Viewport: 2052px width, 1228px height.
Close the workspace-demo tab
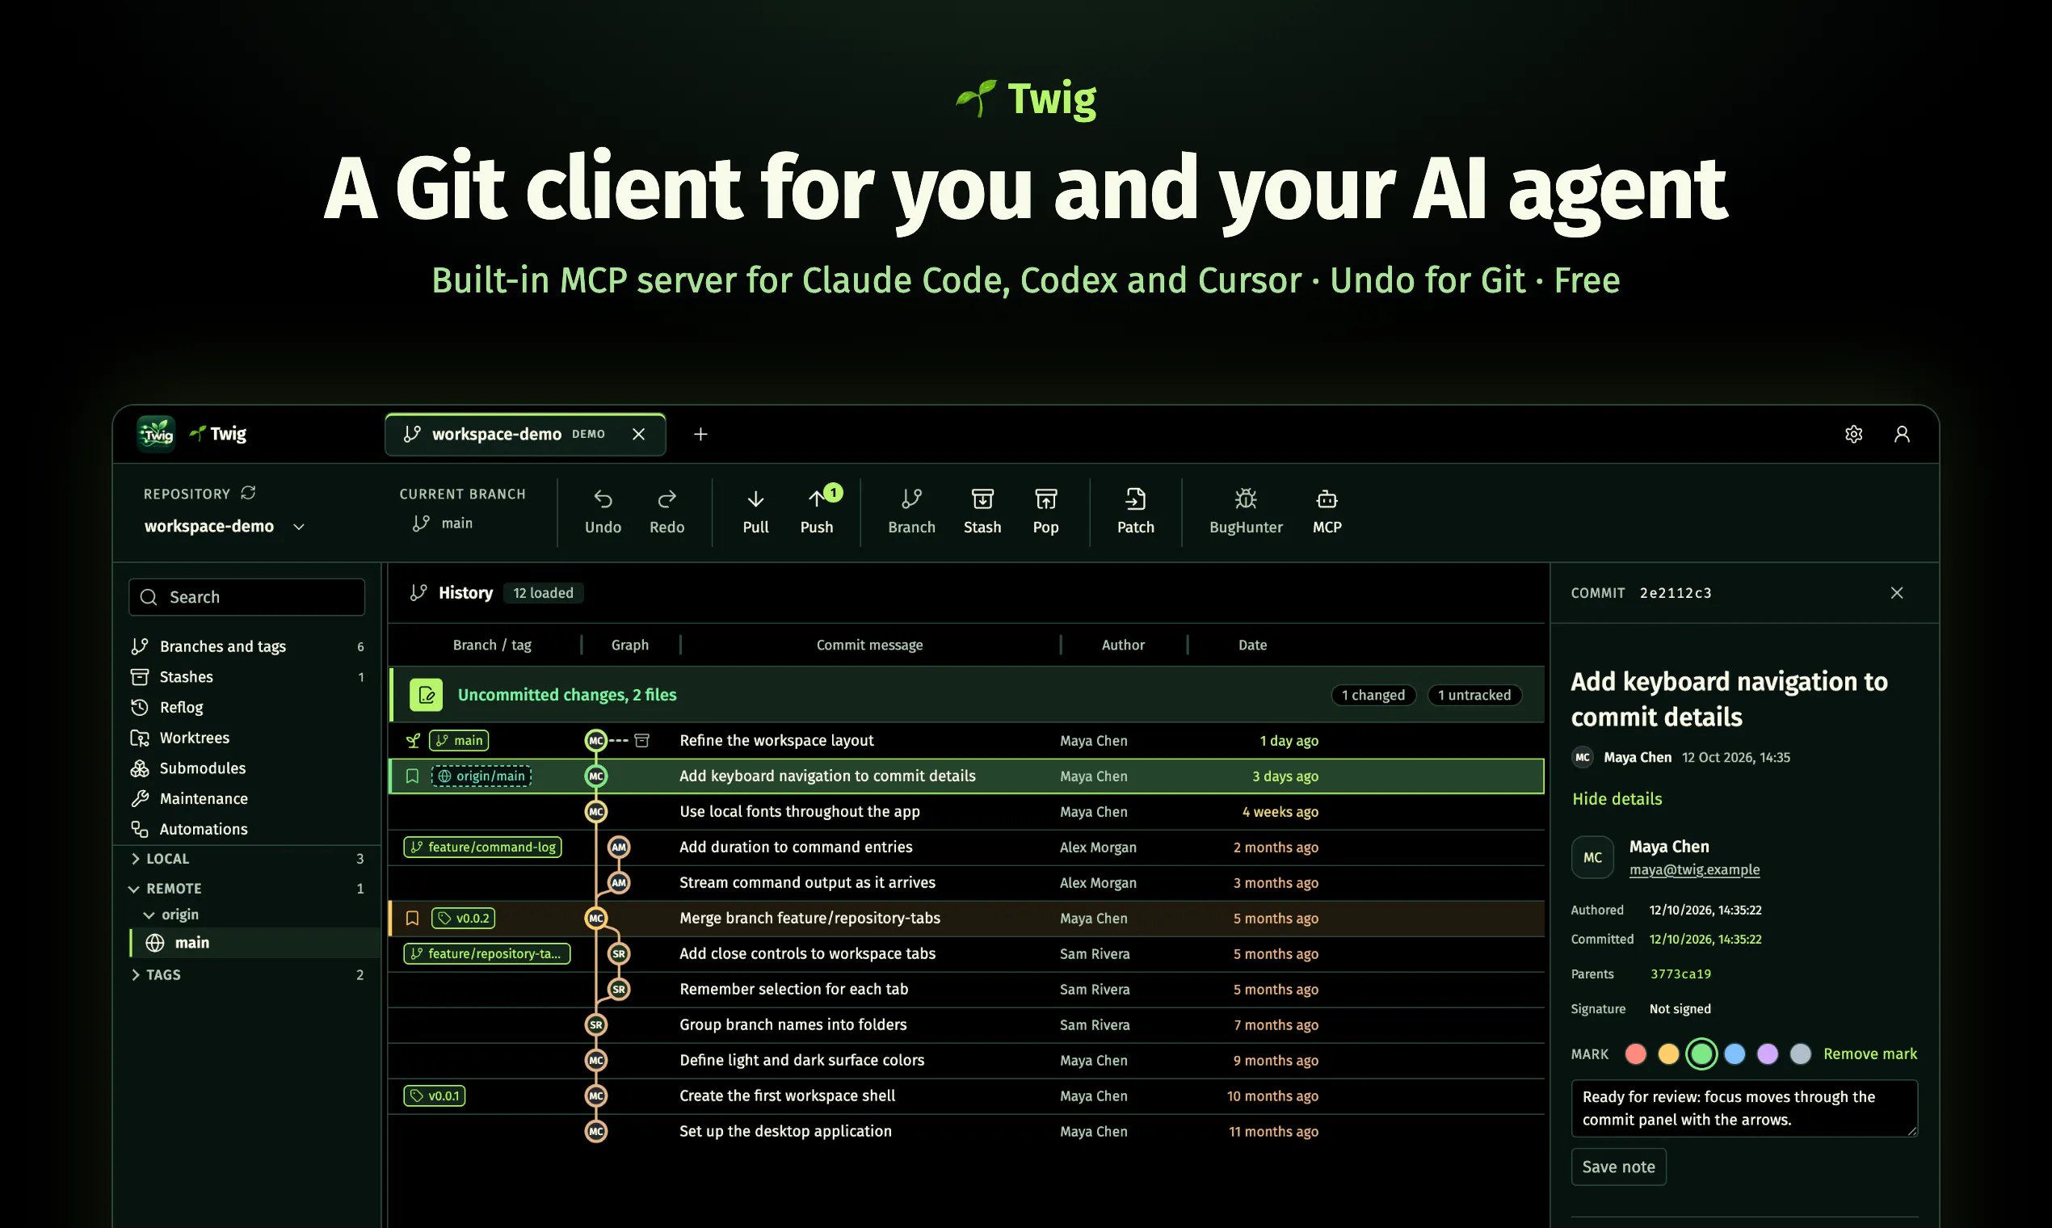click(x=638, y=435)
